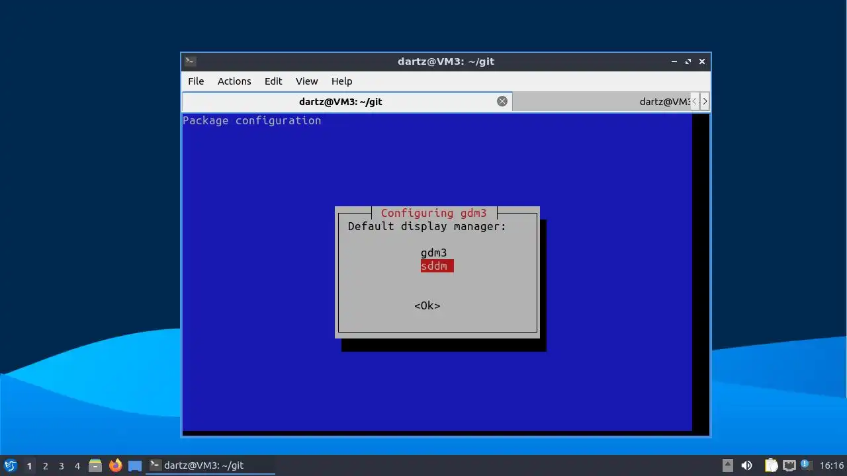Close the dartz@VM3: ~/git tab with its X

pos(502,101)
